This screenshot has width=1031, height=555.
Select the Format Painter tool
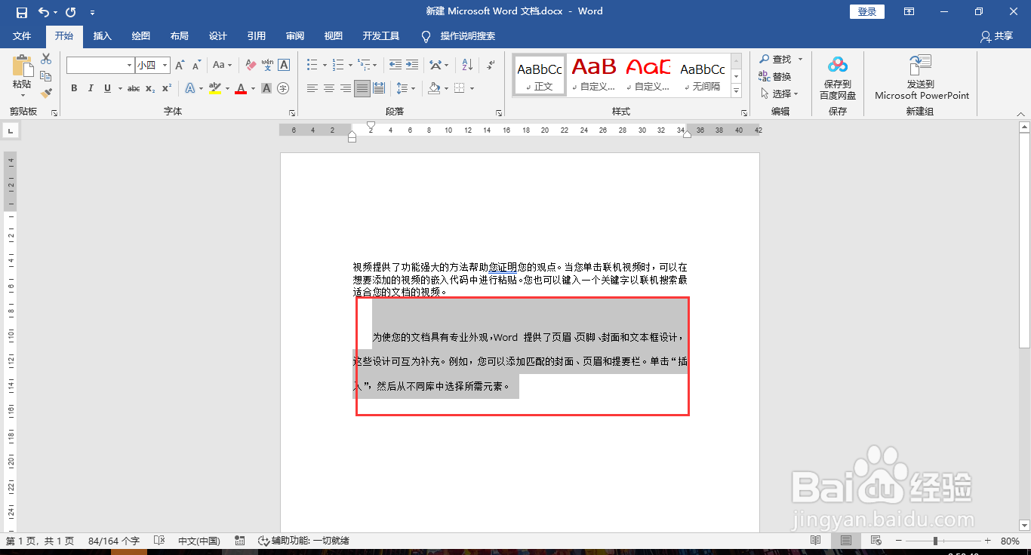[x=45, y=93]
